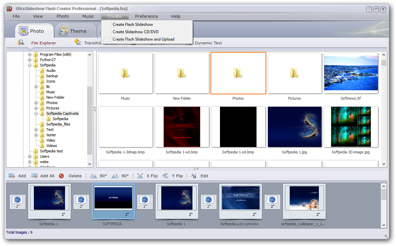Click the application logo icon in the title bar
This screenshot has width=396, height=246.
(x=10, y=9)
